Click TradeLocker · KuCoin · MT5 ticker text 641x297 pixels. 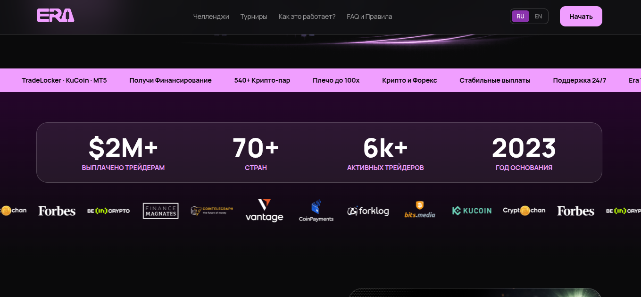pyautogui.click(x=64, y=80)
